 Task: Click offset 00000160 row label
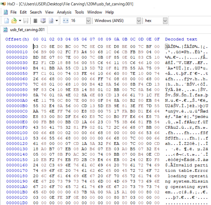(x=17, y=165)
